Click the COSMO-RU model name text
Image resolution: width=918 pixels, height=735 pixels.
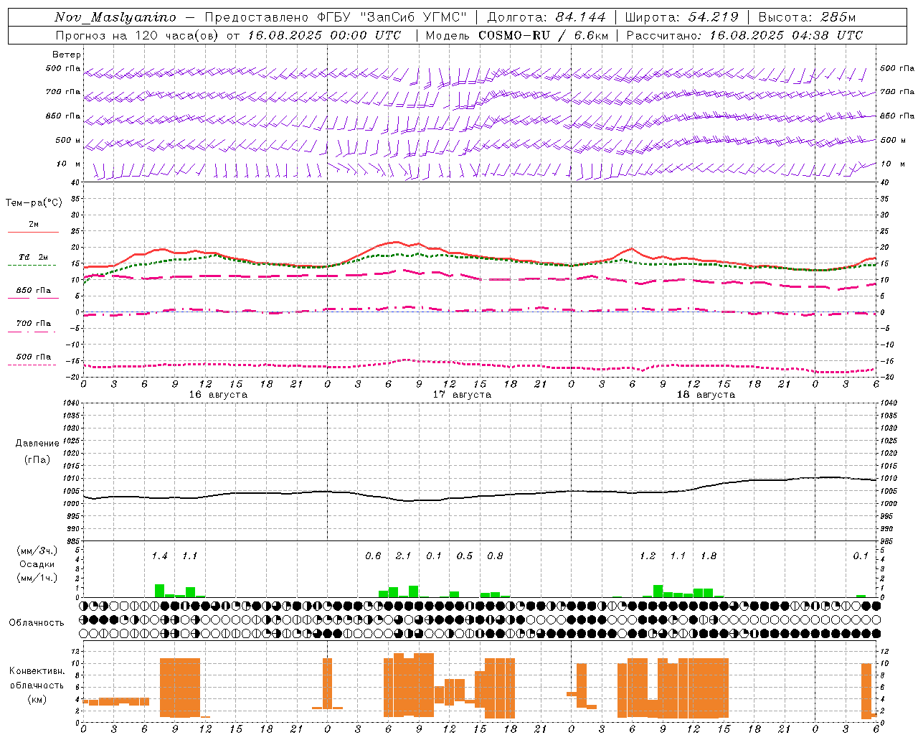(514, 34)
